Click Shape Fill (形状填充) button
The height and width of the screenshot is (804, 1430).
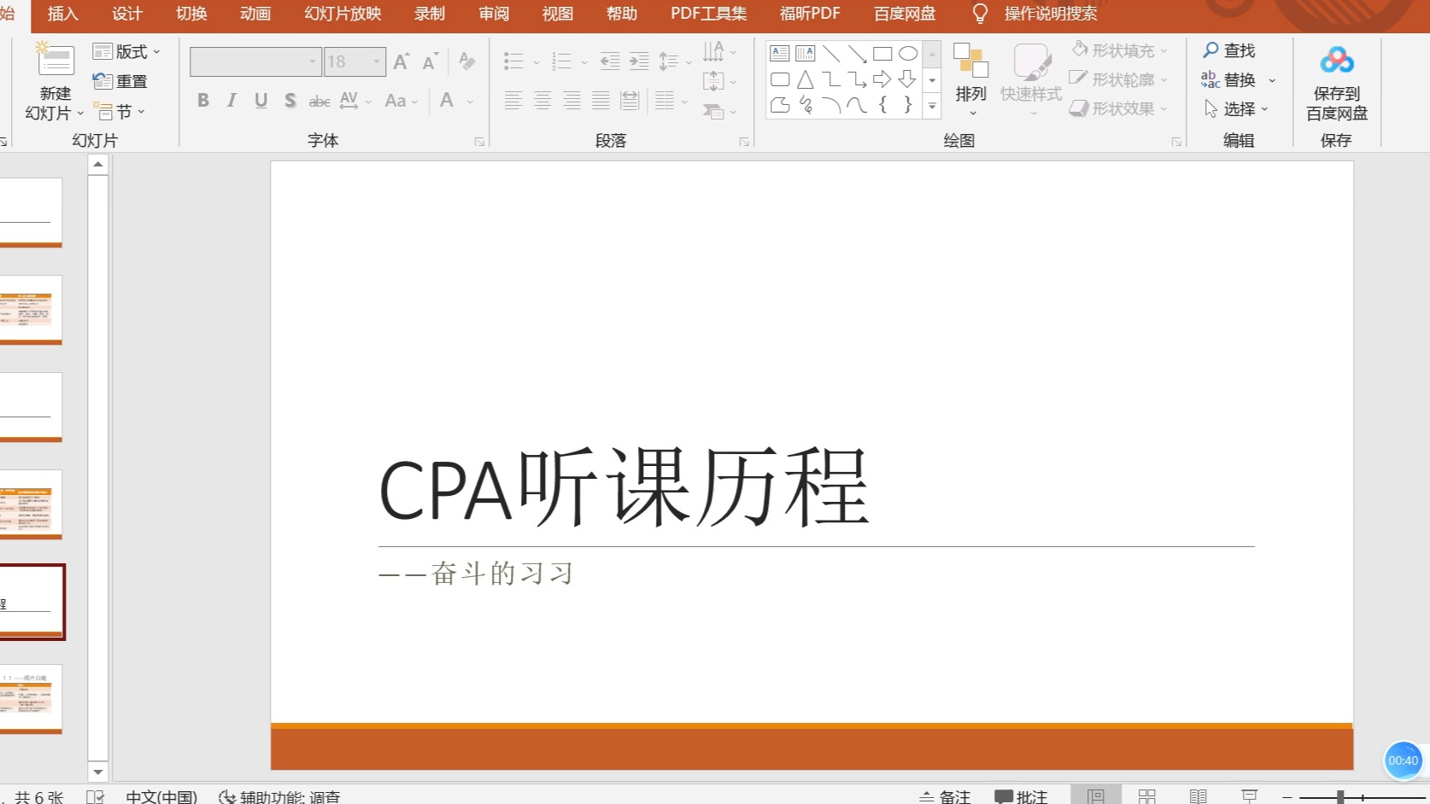(1119, 50)
